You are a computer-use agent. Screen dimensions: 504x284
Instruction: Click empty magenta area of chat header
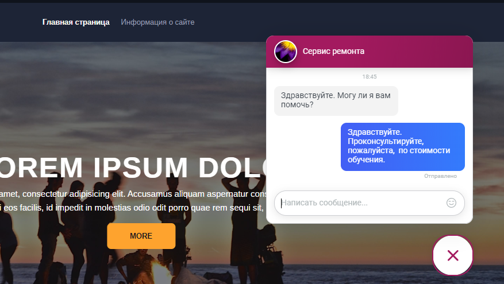(418, 51)
